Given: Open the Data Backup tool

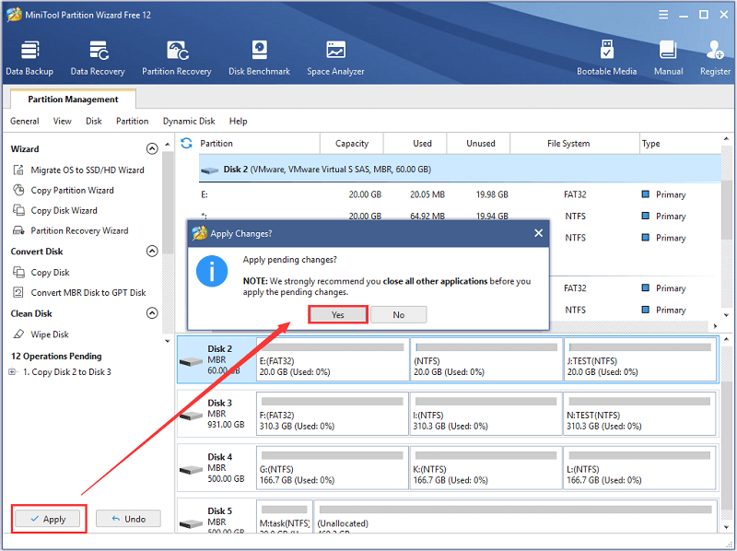Looking at the screenshot, I should coord(29,58).
